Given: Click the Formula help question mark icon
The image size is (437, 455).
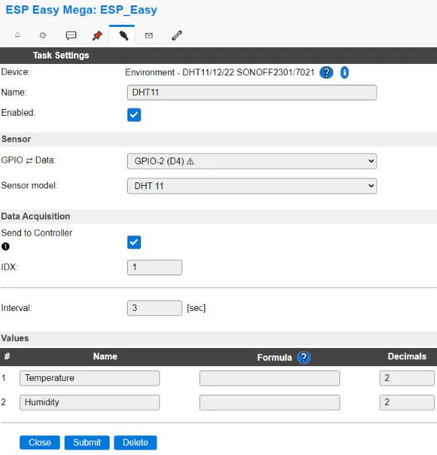Looking at the screenshot, I should 303,357.
